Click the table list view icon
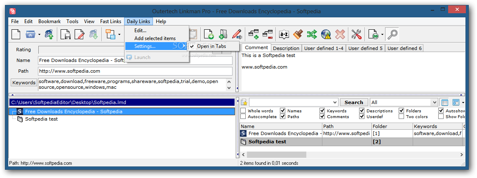This screenshot has width=477, height=178. [x=445, y=102]
